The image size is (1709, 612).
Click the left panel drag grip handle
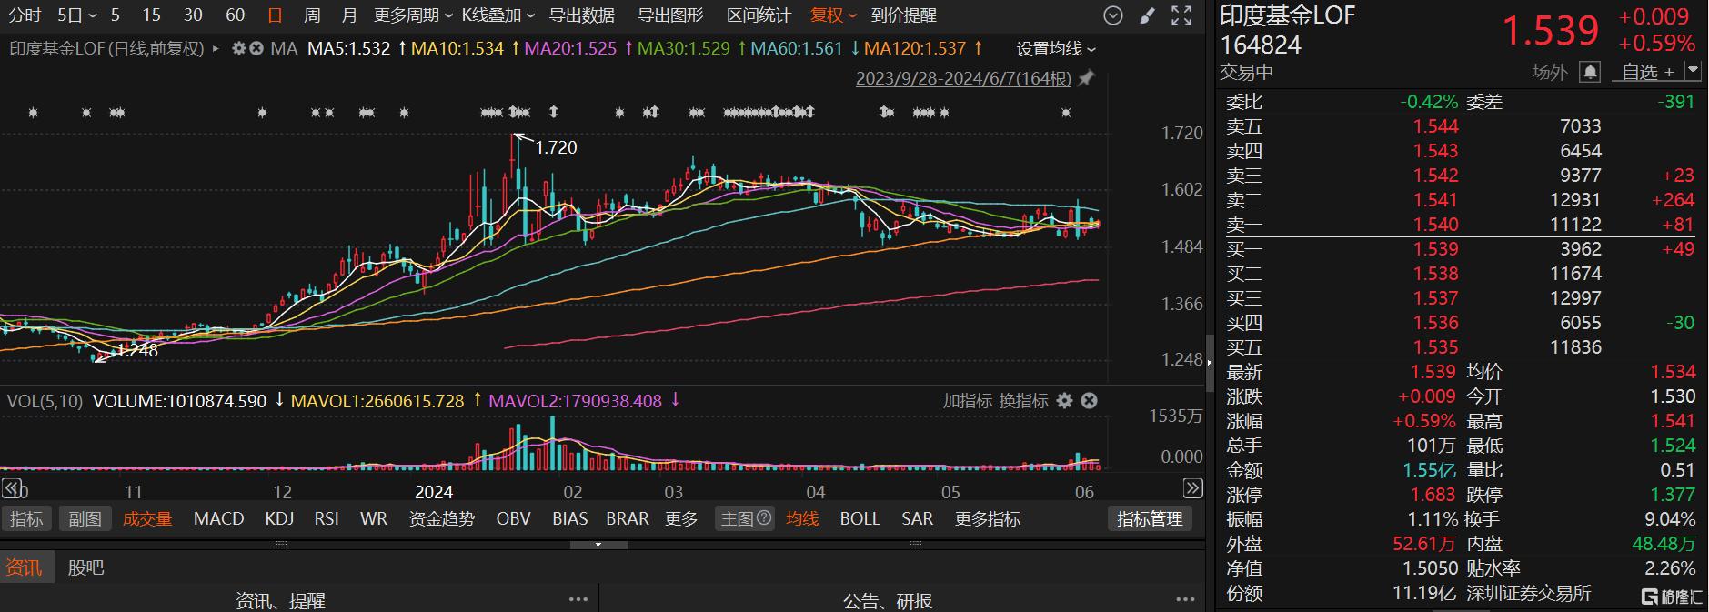281,545
